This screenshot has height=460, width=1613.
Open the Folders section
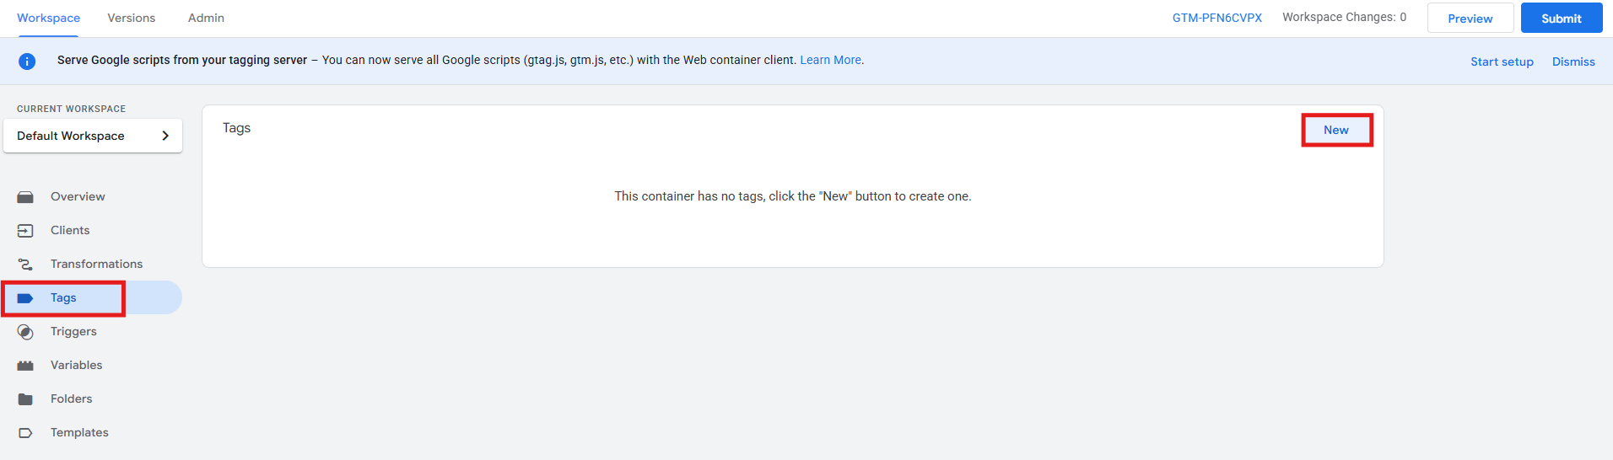coord(91,398)
